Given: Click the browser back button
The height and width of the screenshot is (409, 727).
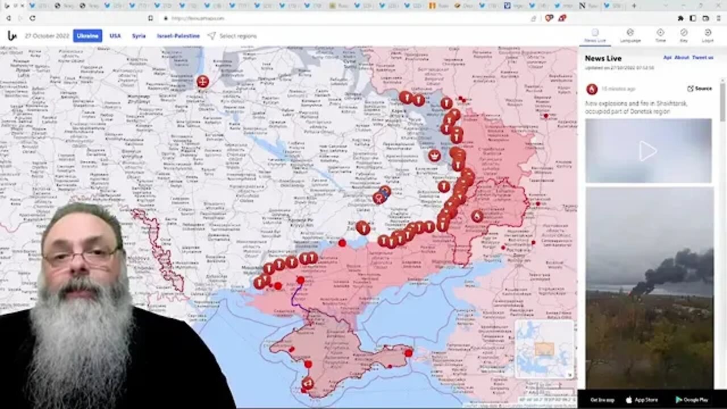Looking at the screenshot, I should pyautogui.click(x=9, y=18).
